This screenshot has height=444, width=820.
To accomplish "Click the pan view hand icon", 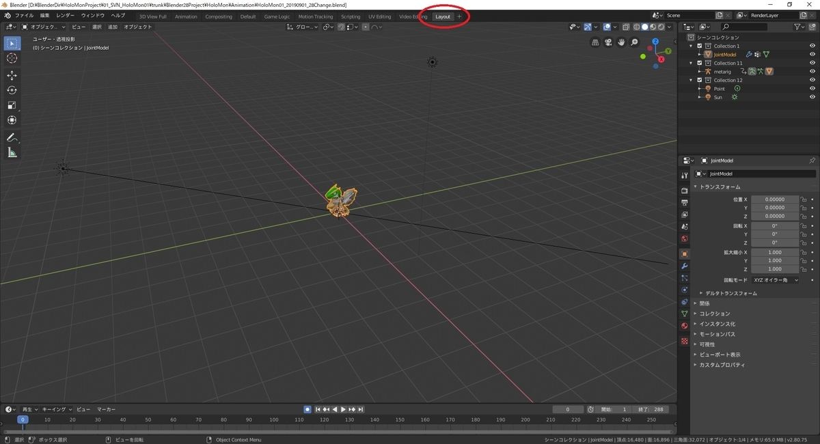I will (621, 42).
